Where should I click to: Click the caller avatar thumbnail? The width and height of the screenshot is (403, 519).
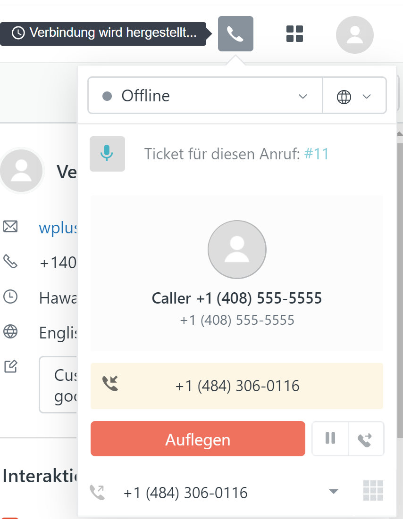tap(237, 249)
